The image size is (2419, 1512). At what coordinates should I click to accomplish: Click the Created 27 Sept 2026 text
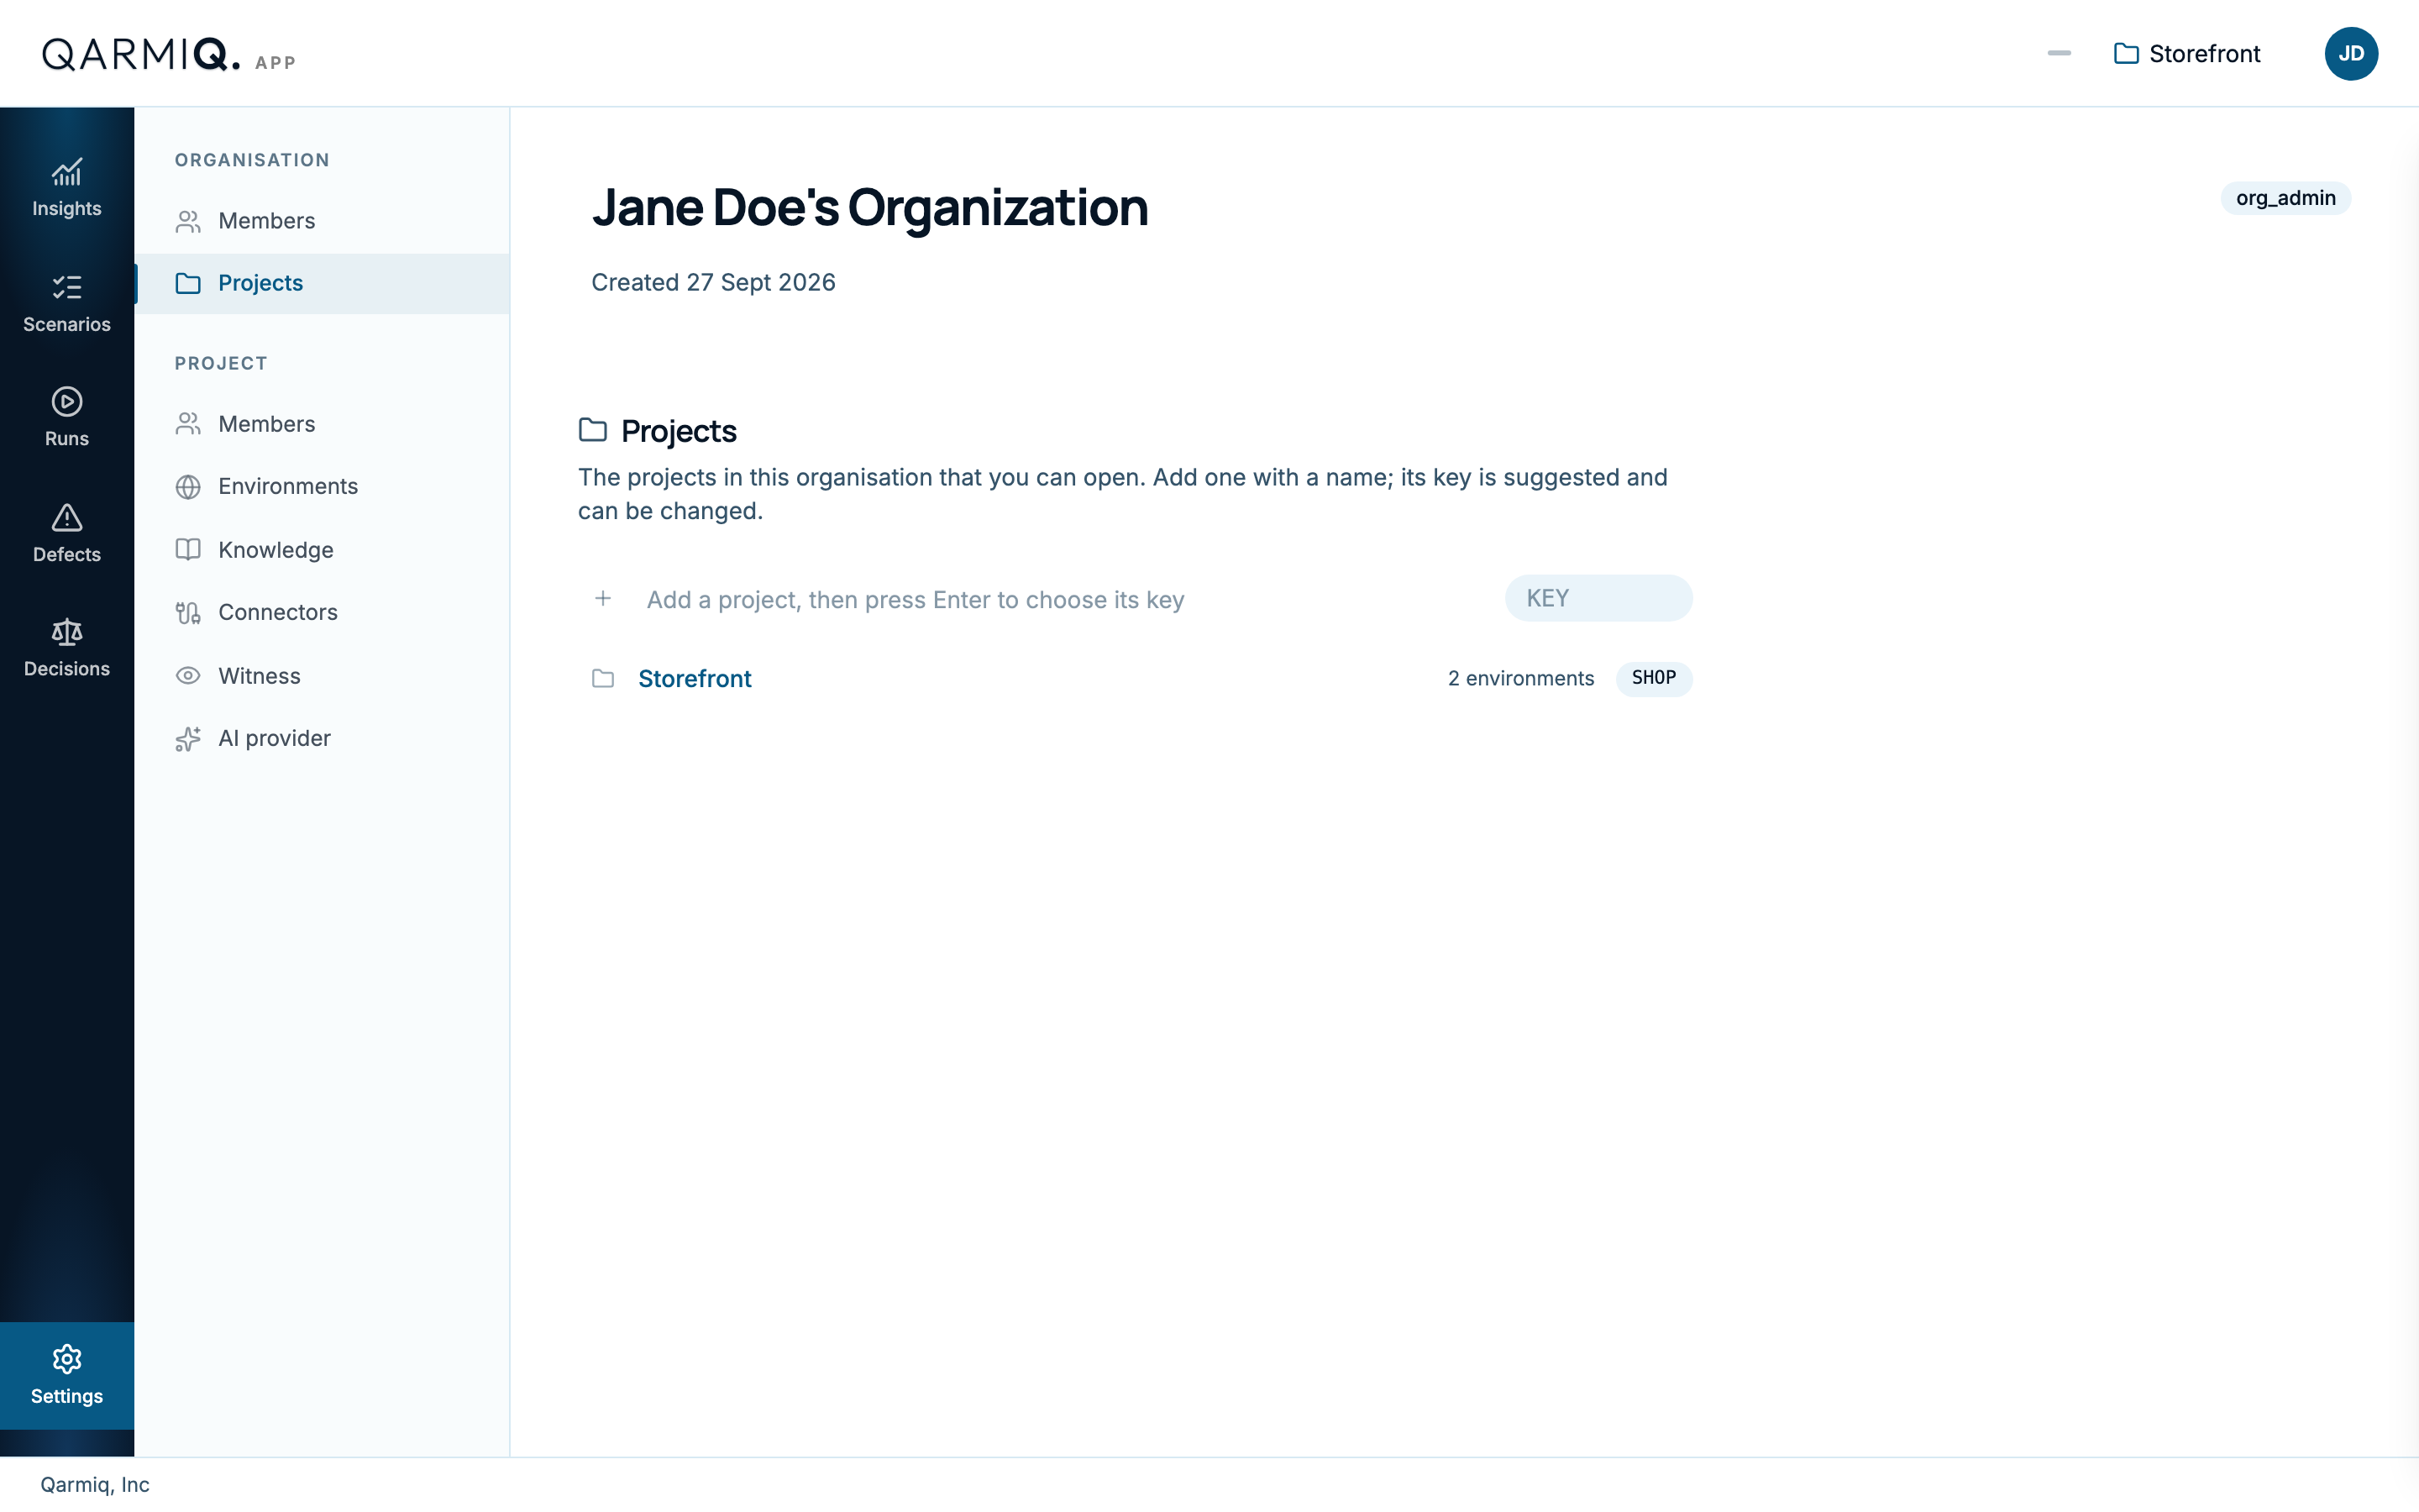coord(713,283)
